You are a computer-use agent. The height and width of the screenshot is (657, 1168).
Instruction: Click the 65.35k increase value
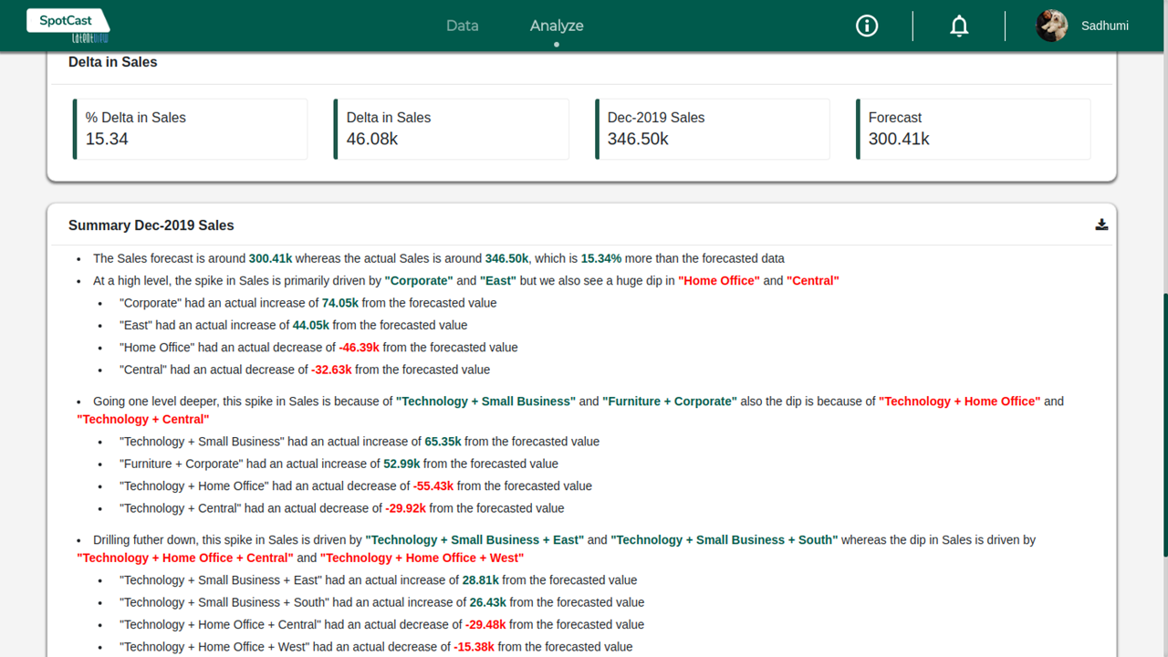(443, 442)
